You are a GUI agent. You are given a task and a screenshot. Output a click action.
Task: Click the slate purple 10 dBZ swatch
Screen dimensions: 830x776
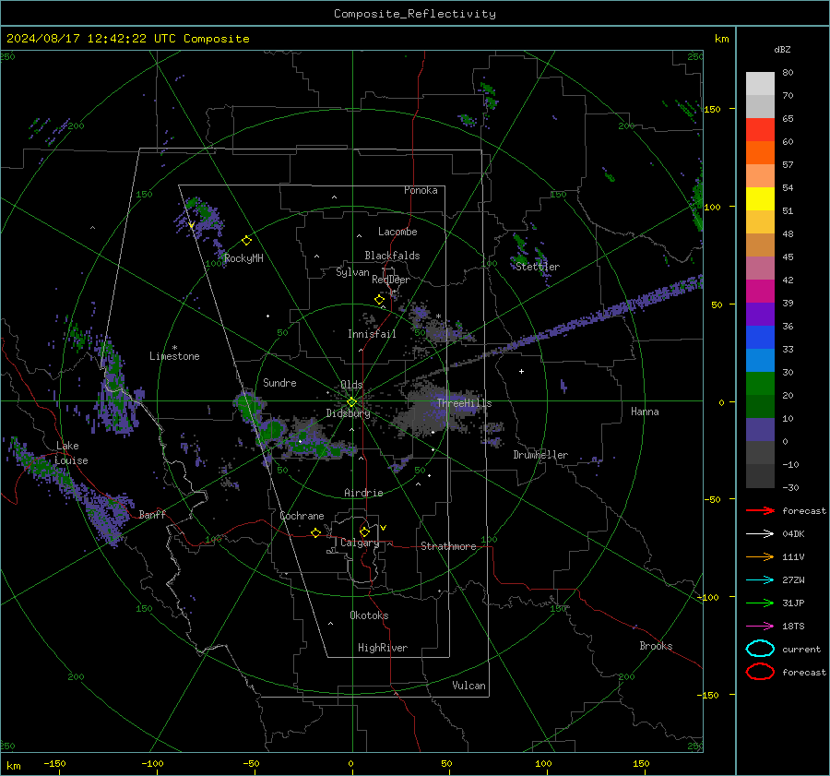point(760,429)
